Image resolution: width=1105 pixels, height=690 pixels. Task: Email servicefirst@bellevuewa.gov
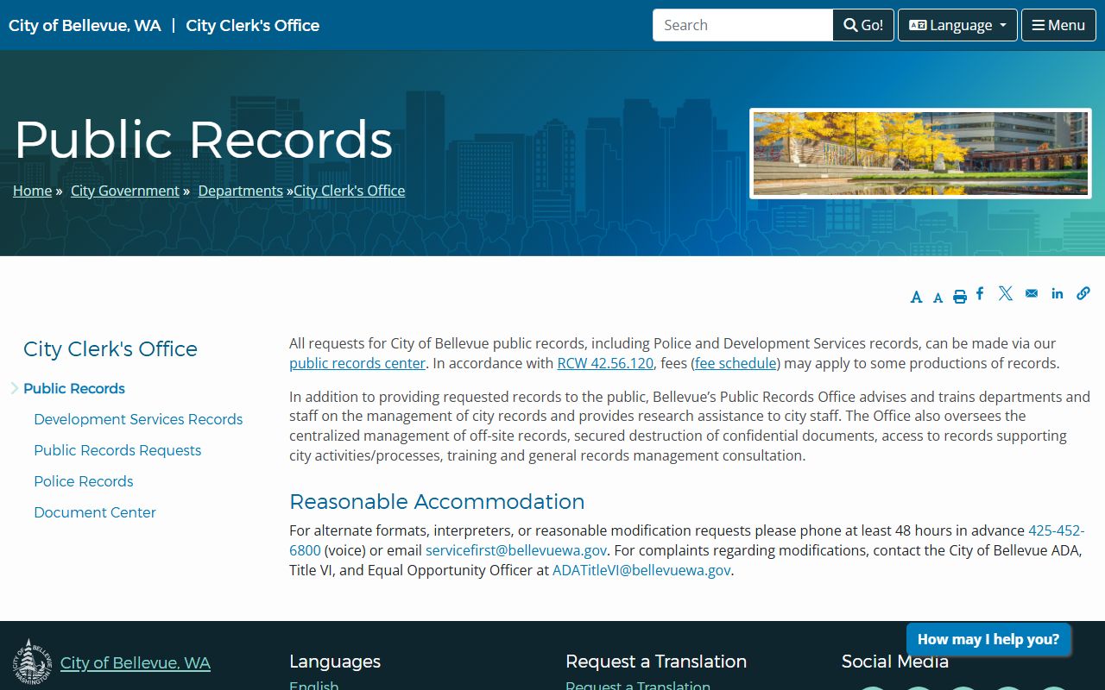point(516,550)
